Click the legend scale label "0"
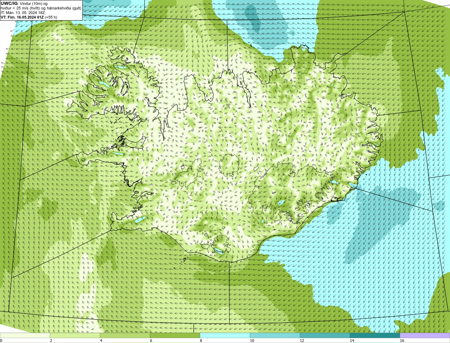This screenshot has width=450, height=343. tap(1, 341)
